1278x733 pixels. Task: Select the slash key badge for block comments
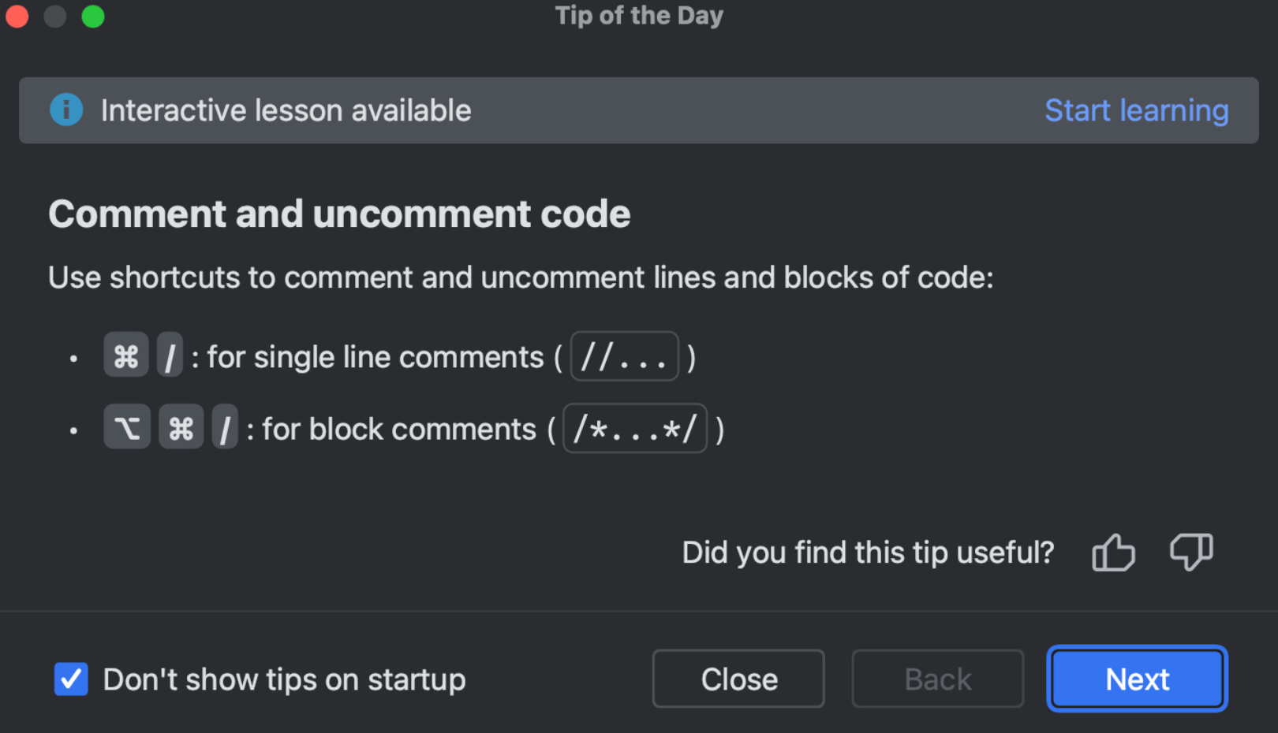225,428
